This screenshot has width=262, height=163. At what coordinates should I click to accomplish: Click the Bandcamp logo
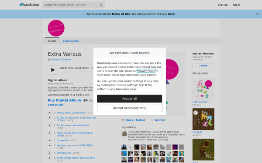29,5
